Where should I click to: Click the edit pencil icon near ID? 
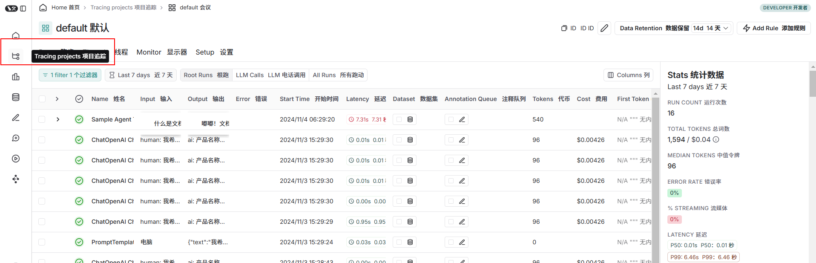click(604, 28)
